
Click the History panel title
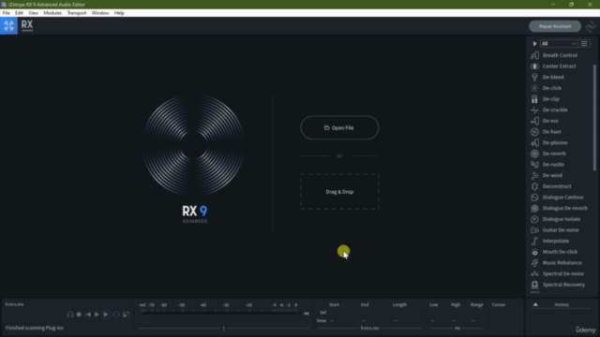coord(562,304)
